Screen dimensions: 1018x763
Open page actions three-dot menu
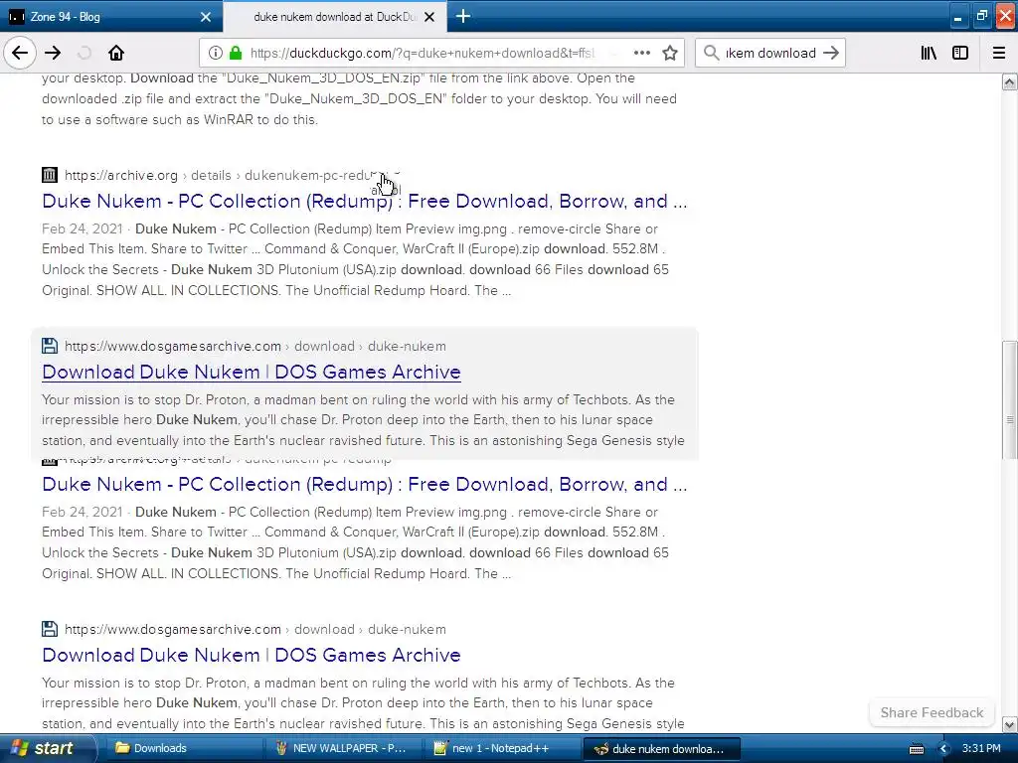click(642, 53)
